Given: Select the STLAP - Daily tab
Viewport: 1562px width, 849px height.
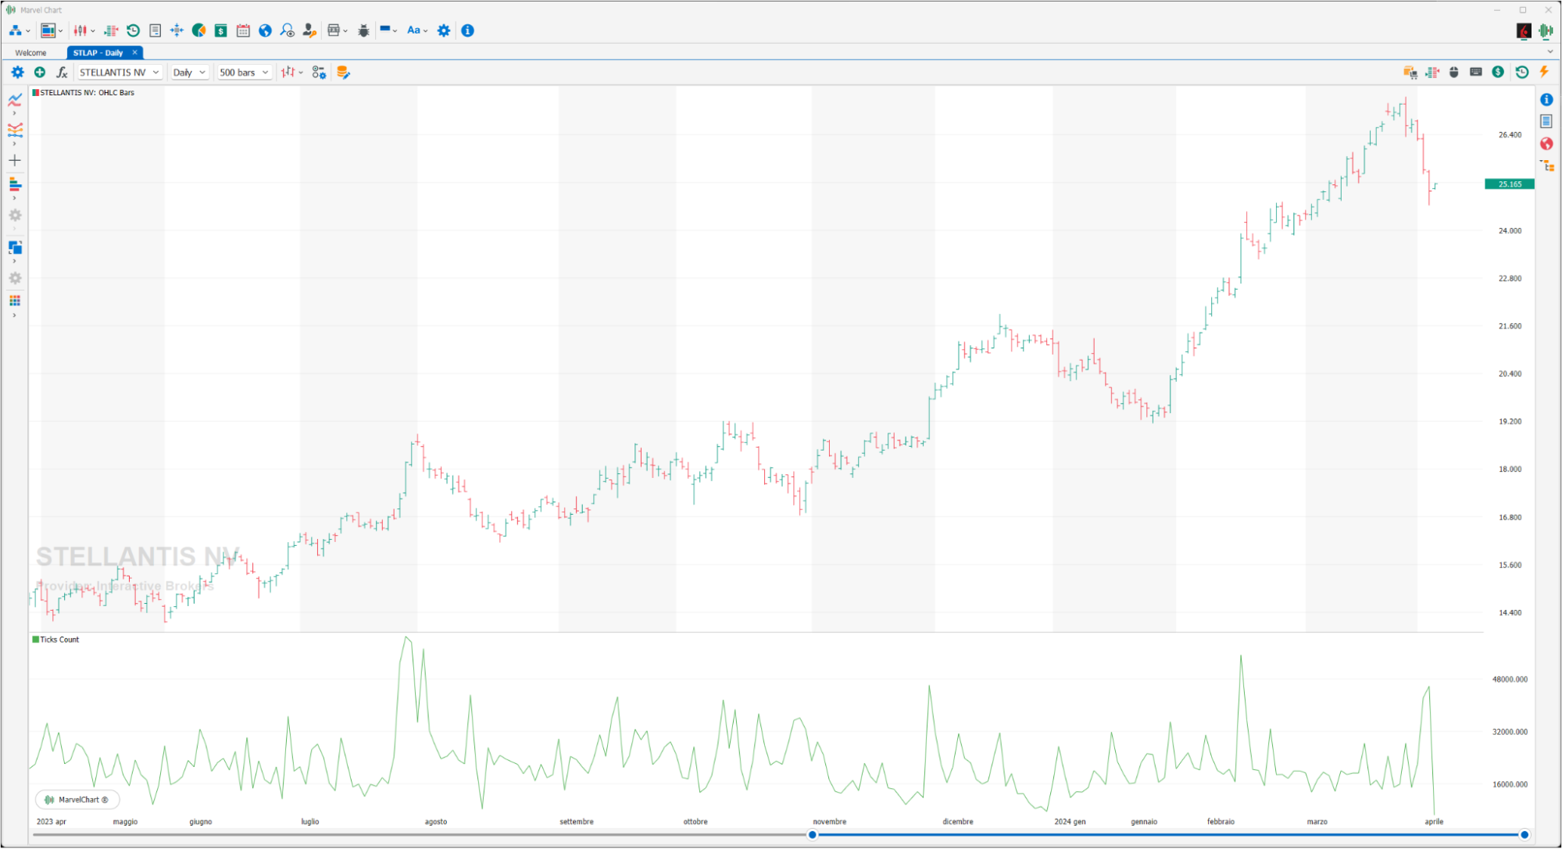Looking at the screenshot, I should (x=98, y=53).
